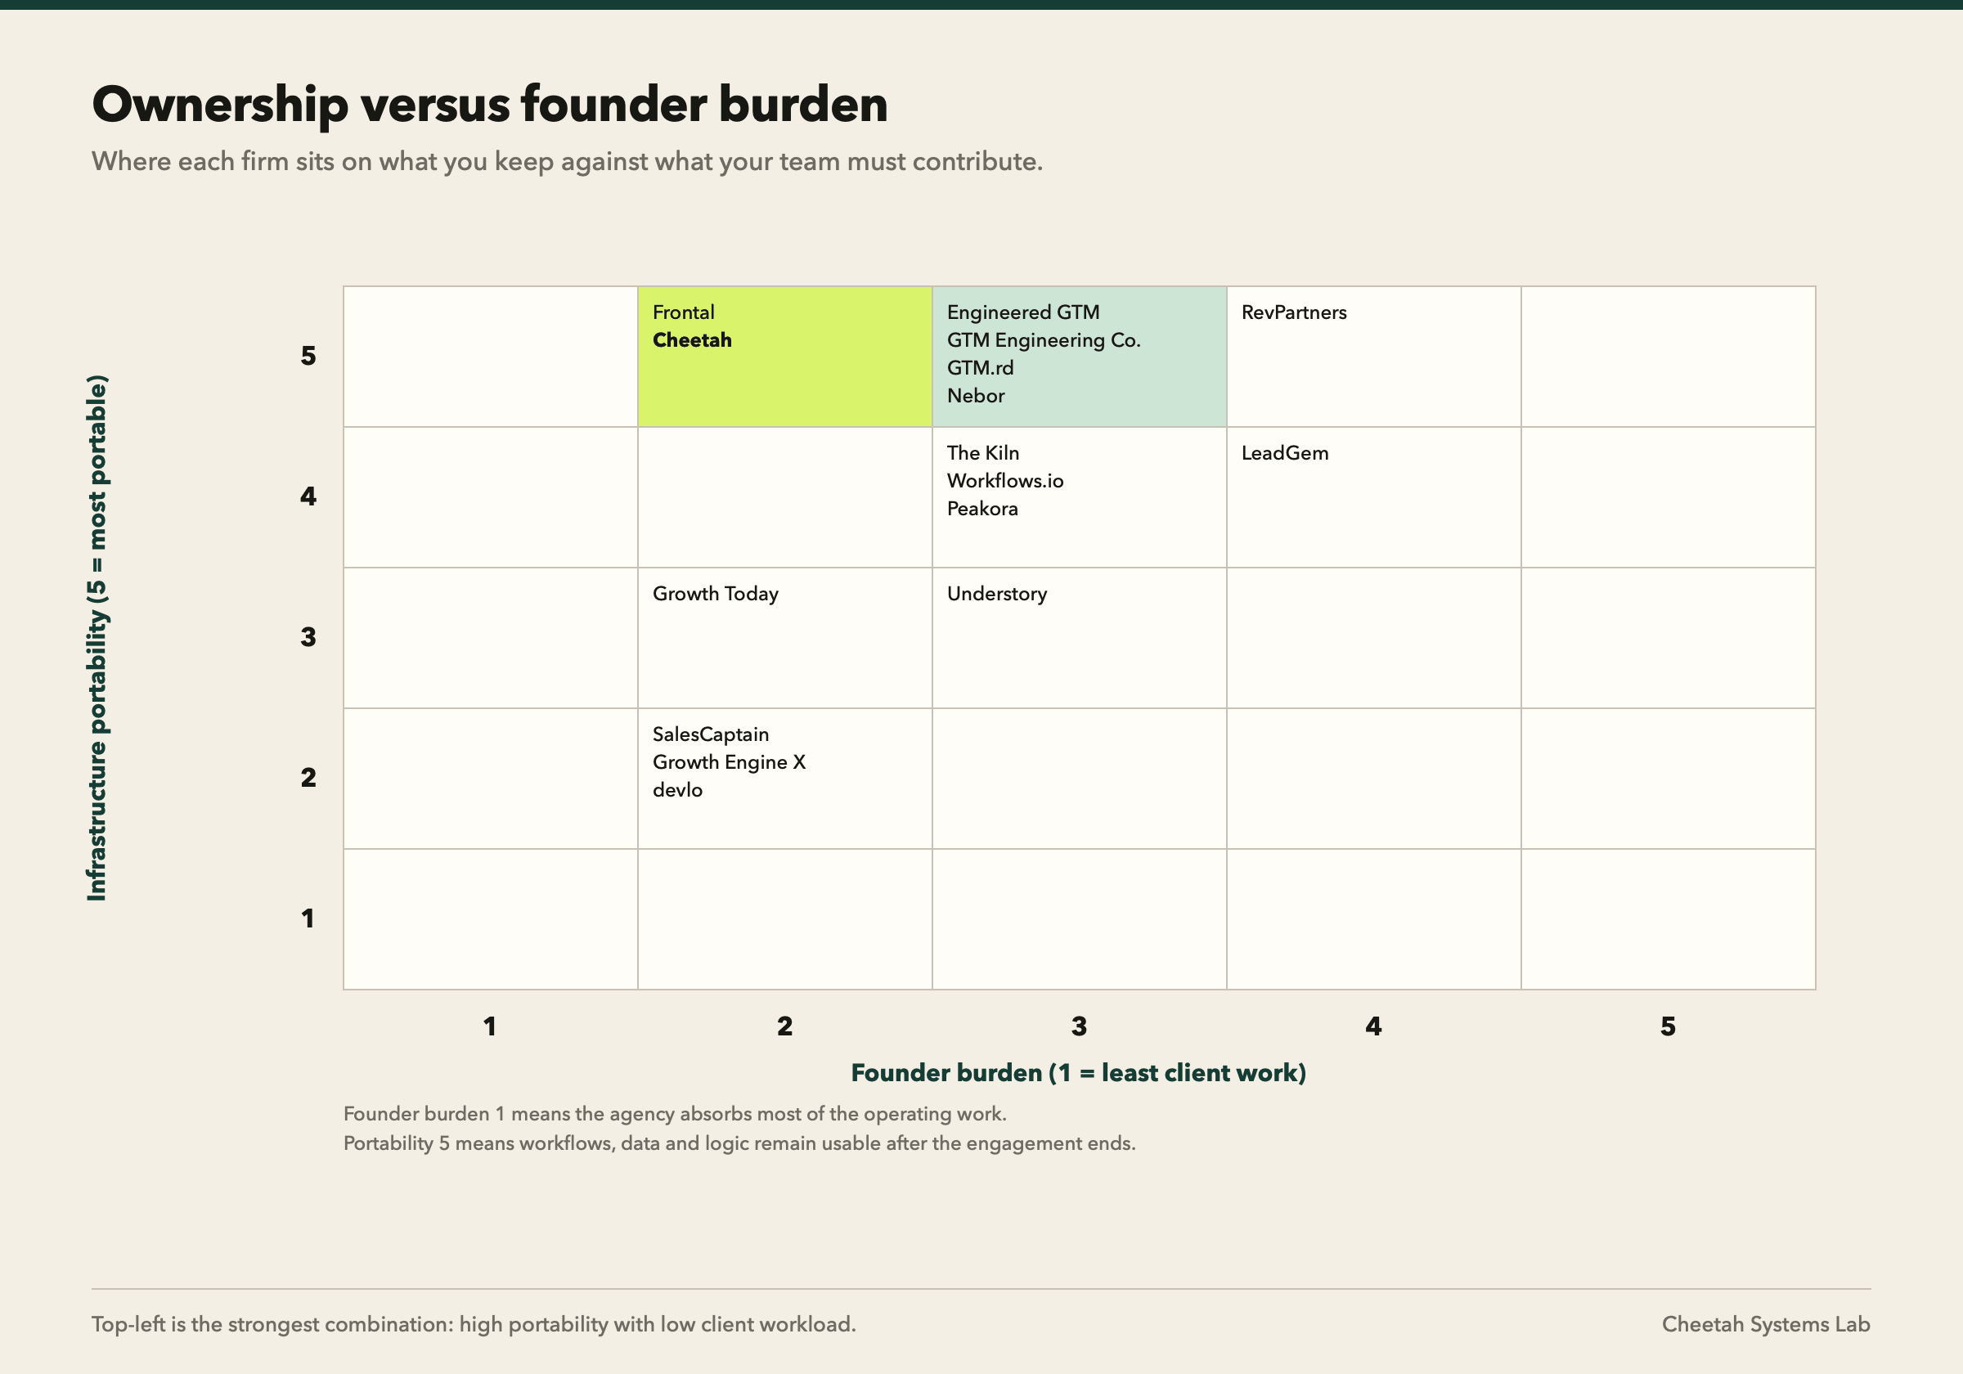Select the 'Peakora' label
This screenshot has height=1374, width=1963.
pyautogui.click(x=982, y=509)
